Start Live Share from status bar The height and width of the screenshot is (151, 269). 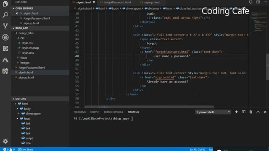point(26,149)
